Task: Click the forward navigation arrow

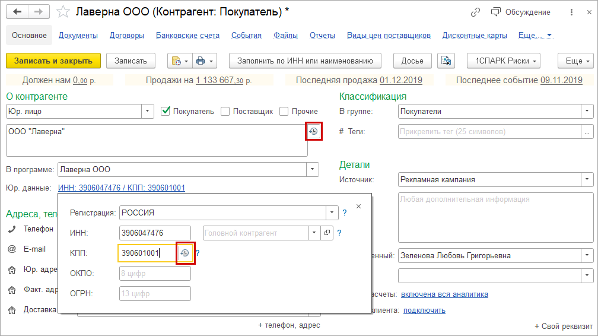Action: (38, 12)
